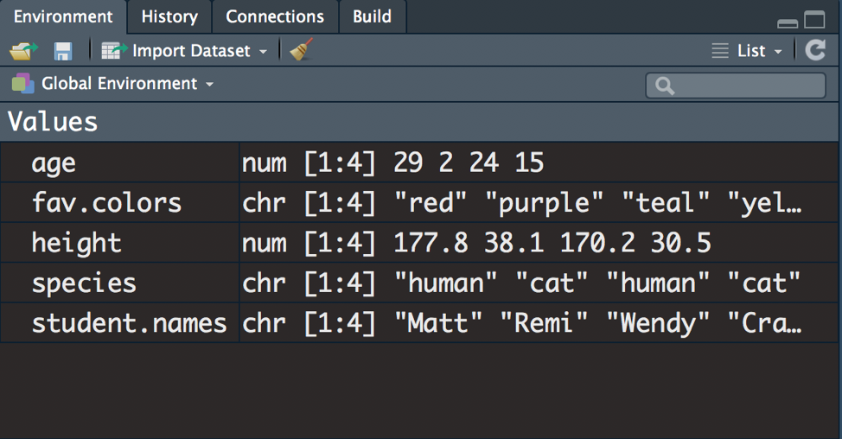Select the age variable row

pyautogui.click(x=54, y=162)
